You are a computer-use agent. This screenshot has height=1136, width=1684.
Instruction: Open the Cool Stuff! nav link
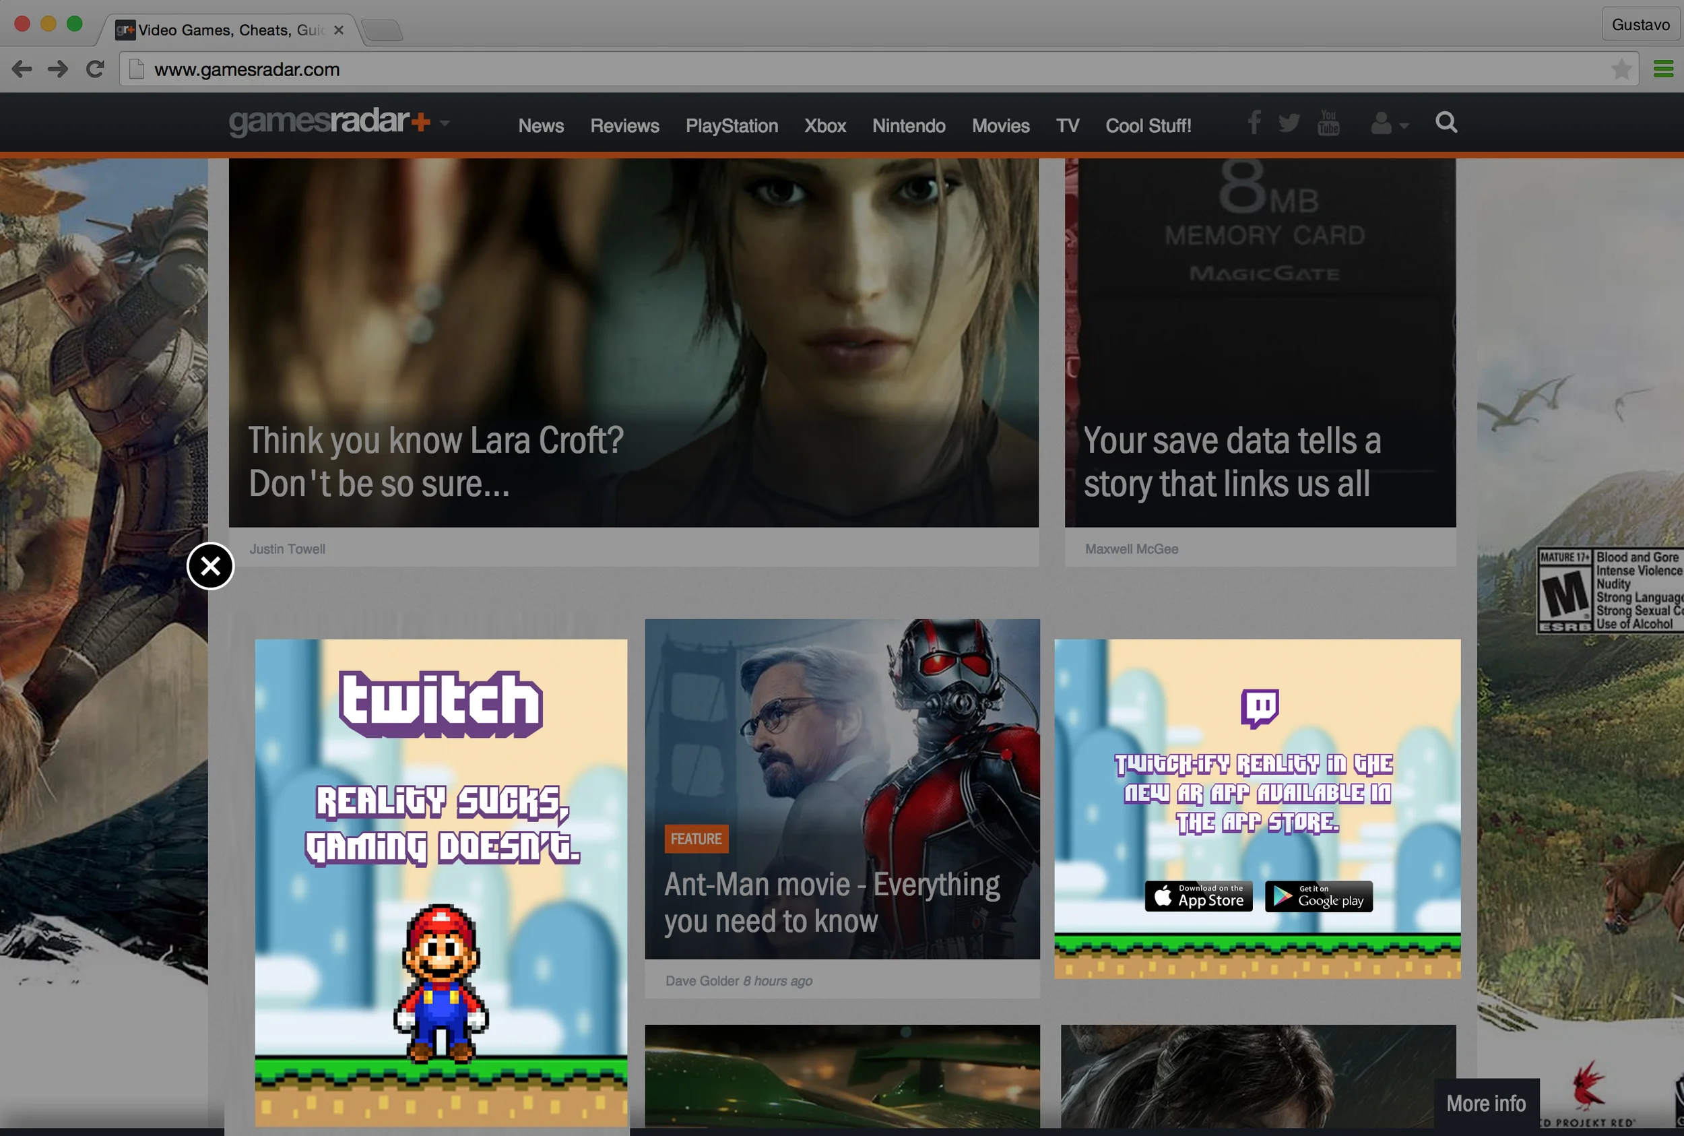pos(1148,126)
